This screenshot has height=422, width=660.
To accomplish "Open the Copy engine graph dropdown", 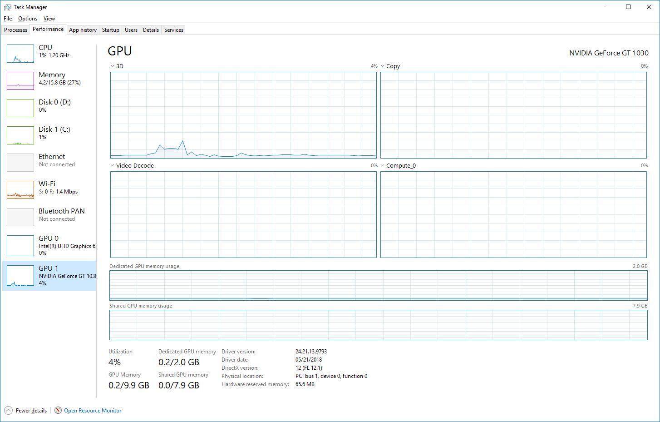I will point(383,66).
